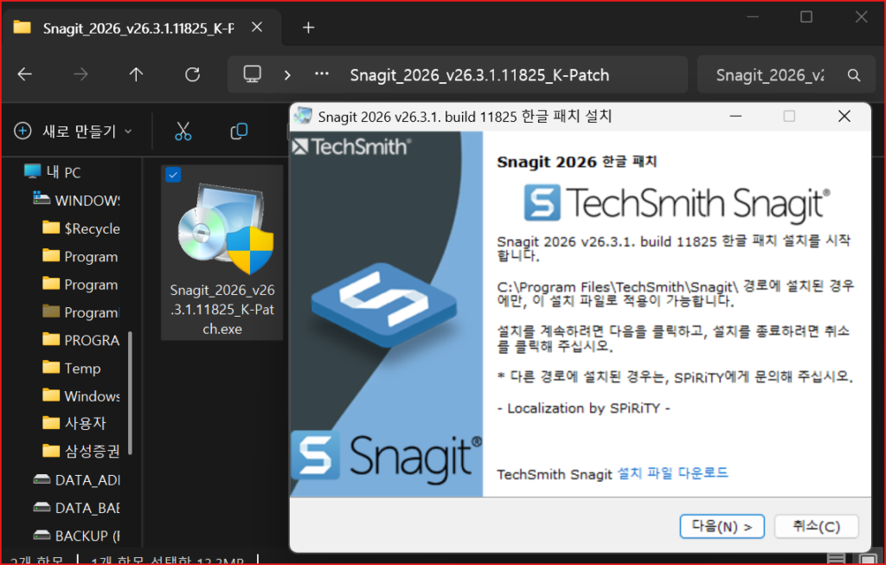Refresh the File Explorer folder view

click(x=193, y=74)
